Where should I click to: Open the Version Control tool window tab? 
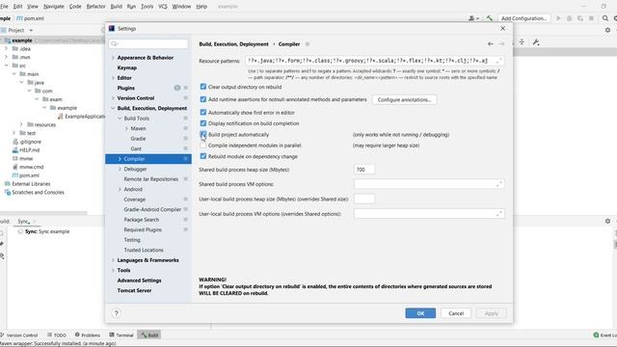coord(19,335)
